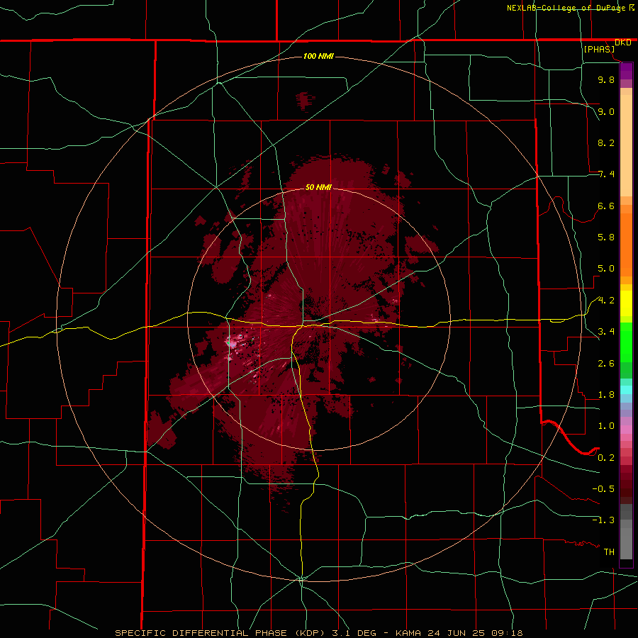The height and width of the screenshot is (638, 638).
Task: Click the 4.2 value on the scale
Action: [x=606, y=301]
